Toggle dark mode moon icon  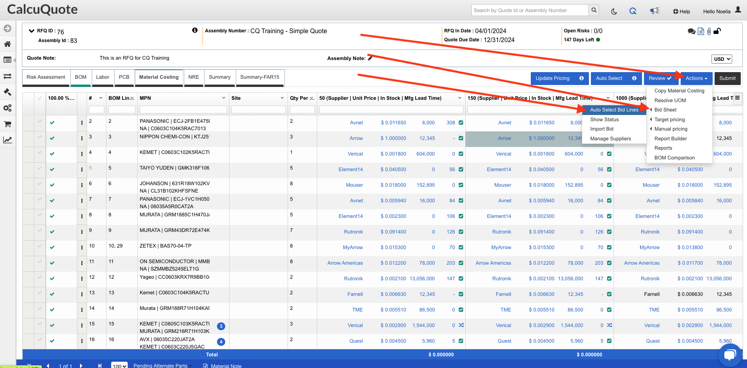614,11
